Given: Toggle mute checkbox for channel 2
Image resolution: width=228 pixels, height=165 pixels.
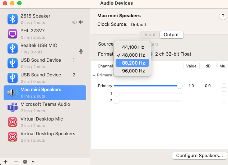Looking at the screenshot, I should click(224, 101).
